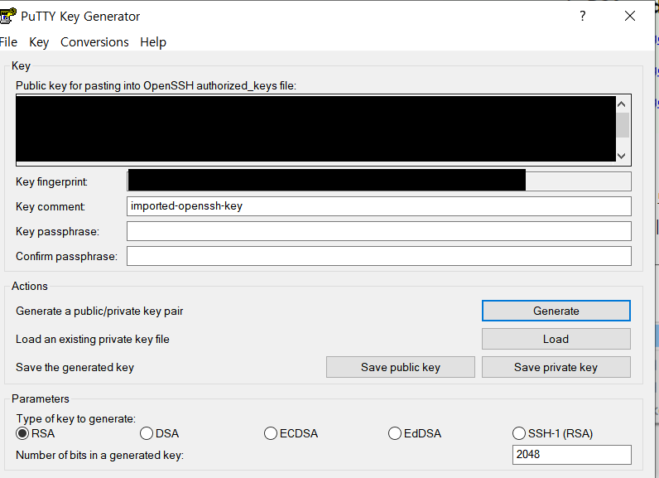Click the Key comment field

pos(378,206)
